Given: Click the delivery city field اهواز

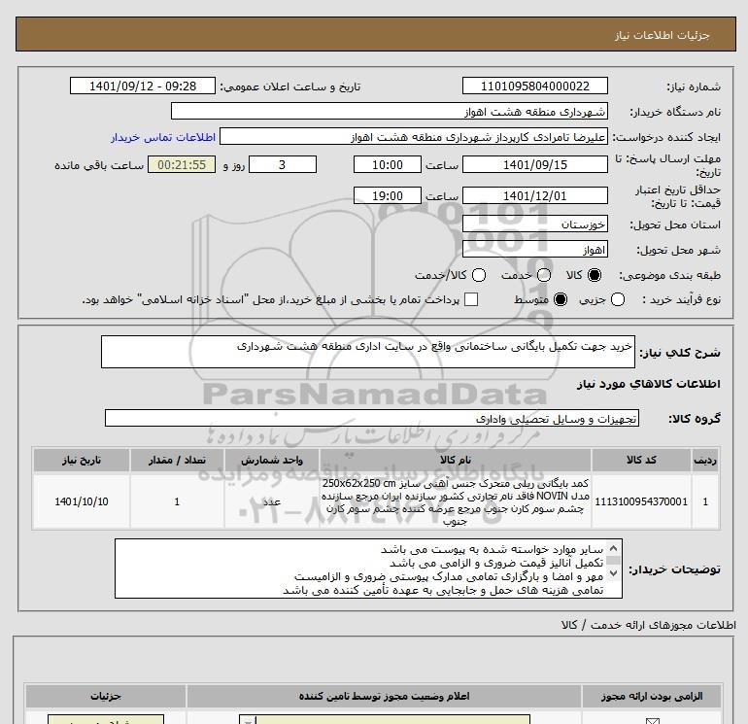Looking at the screenshot, I should (534, 249).
